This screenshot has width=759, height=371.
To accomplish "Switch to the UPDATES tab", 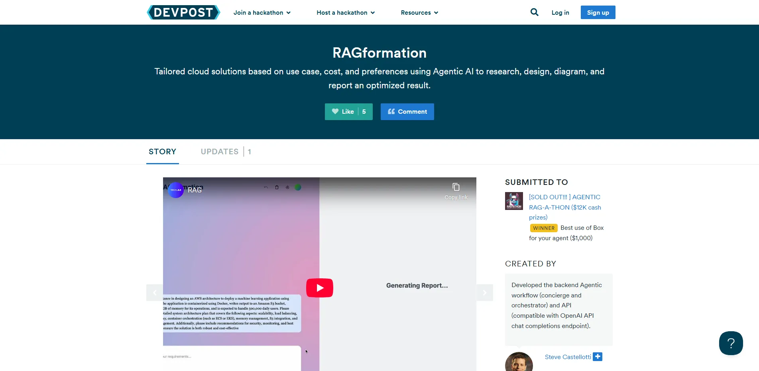I will pyautogui.click(x=219, y=152).
